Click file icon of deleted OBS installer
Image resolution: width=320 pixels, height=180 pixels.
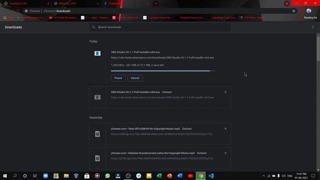pyautogui.click(x=97, y=97)
